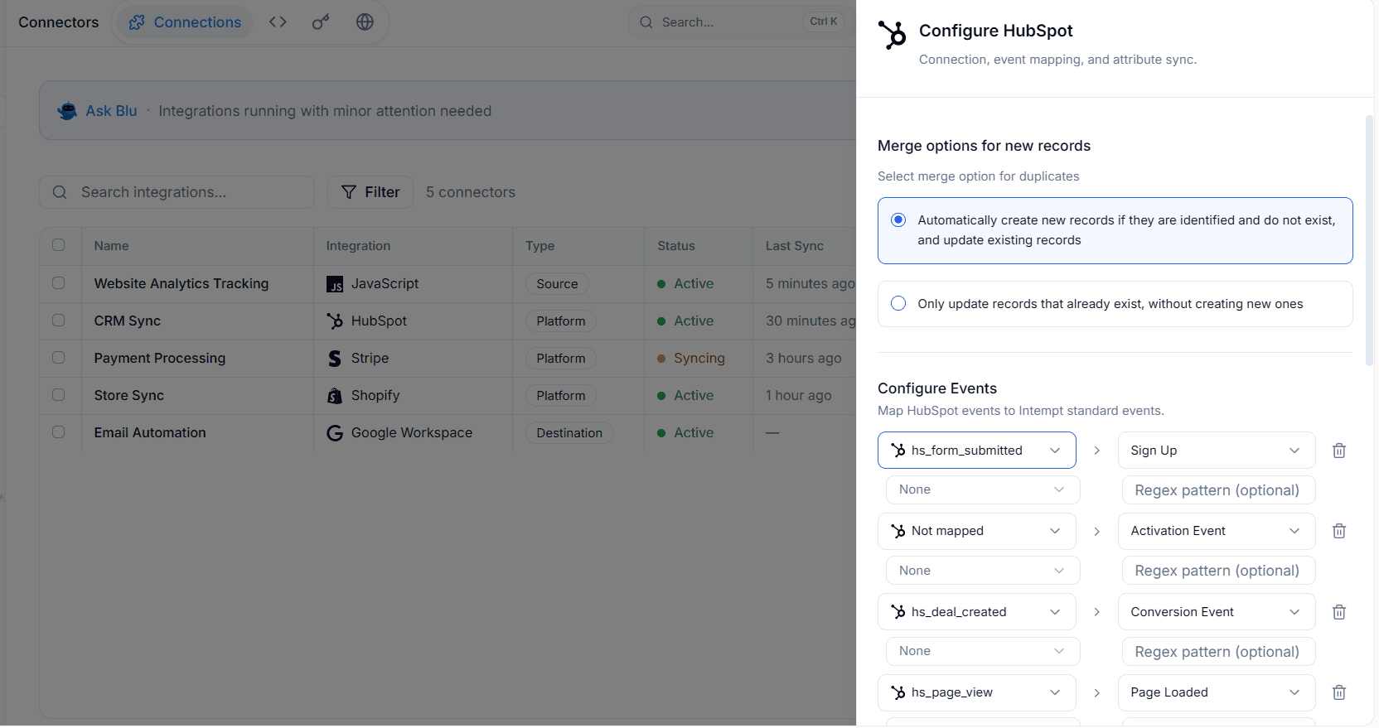This screenshot has width=1379, height=728.
Task: Check the Email Automation row checkbox
Action: click(58, 431)
